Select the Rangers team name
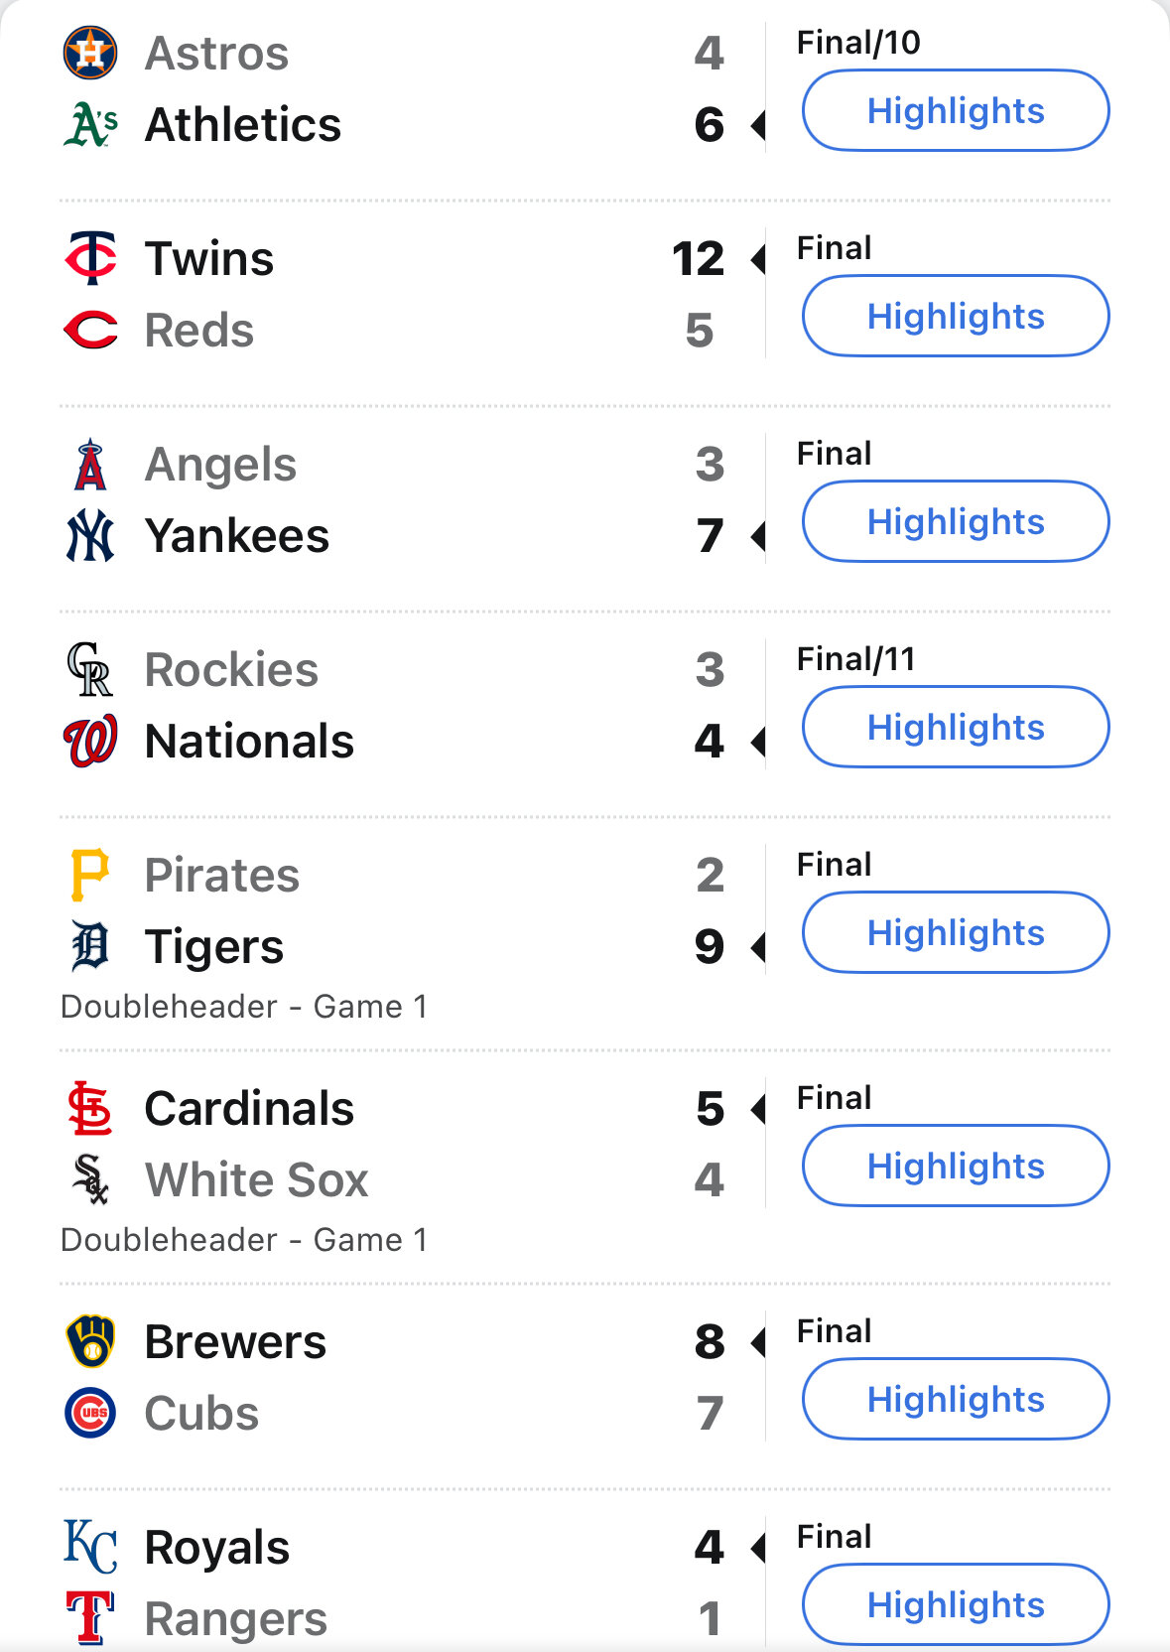The image size is (1170, 1652). (x=236, y=1618)
